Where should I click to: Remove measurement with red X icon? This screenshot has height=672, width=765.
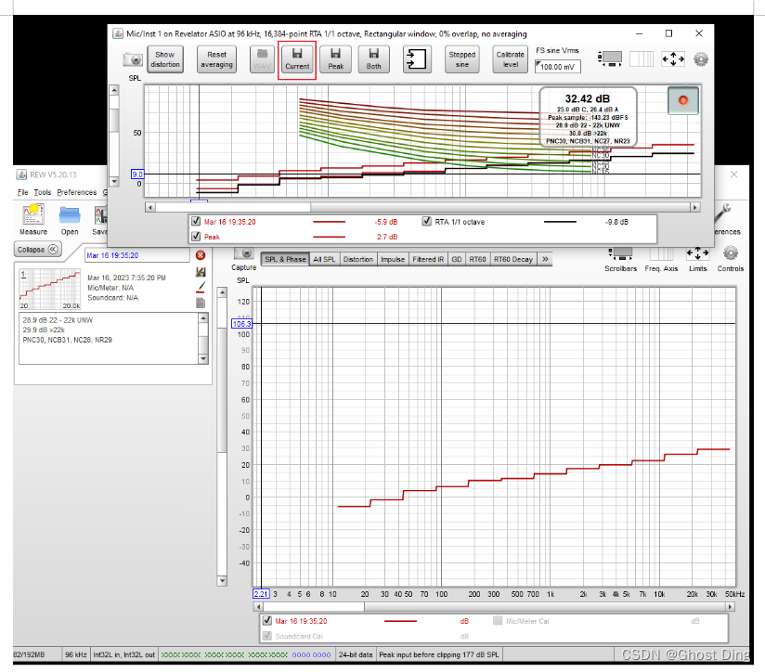(200, 255)
